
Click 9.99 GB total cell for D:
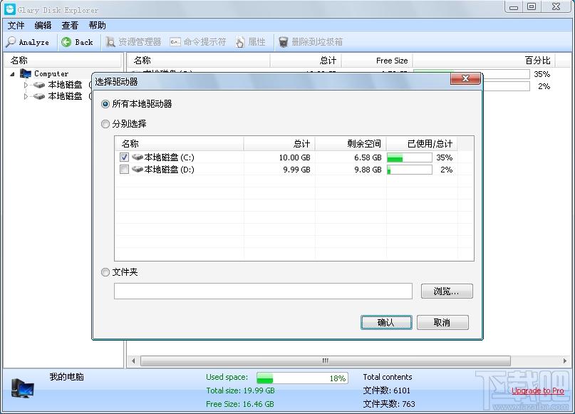pyautogui.click(x=296, y=170)
